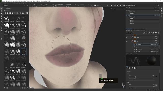Collapse UV Tiles under Head texture set
The height and width of the screenshot is (91, 163).
point(128,17)
